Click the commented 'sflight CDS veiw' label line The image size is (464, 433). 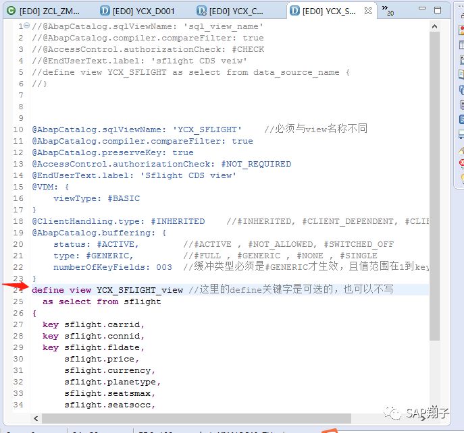pos(139,61)
